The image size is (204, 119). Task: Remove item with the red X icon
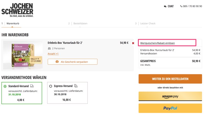pyautogui.click(x=133, y=43)
